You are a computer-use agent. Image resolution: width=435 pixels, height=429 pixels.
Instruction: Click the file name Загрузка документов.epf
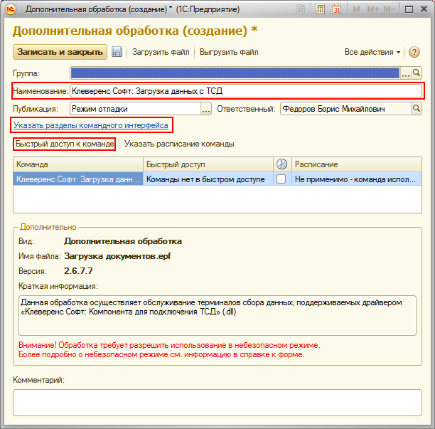pyautogui.click(x=117, y=256)
